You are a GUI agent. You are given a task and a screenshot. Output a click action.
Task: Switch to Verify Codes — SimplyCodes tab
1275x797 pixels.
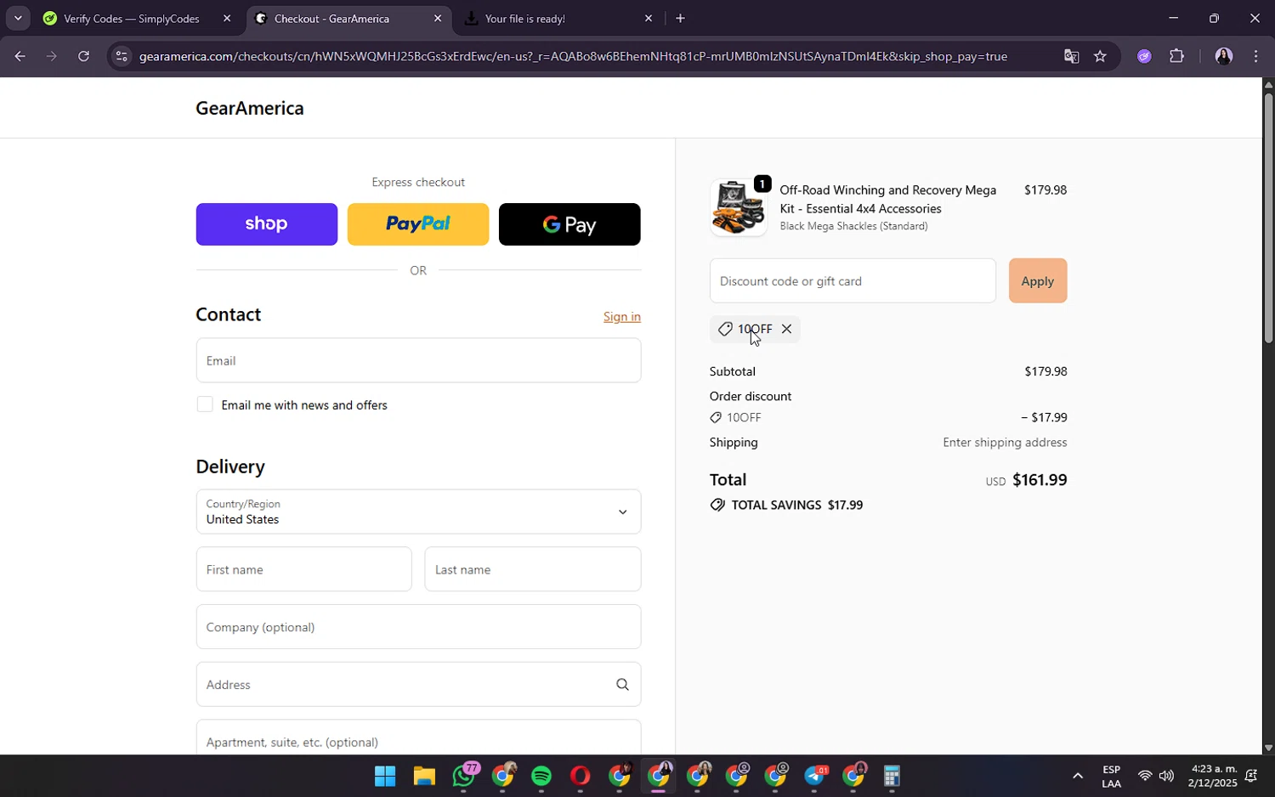pyautogui.click(x=131, y=18)
